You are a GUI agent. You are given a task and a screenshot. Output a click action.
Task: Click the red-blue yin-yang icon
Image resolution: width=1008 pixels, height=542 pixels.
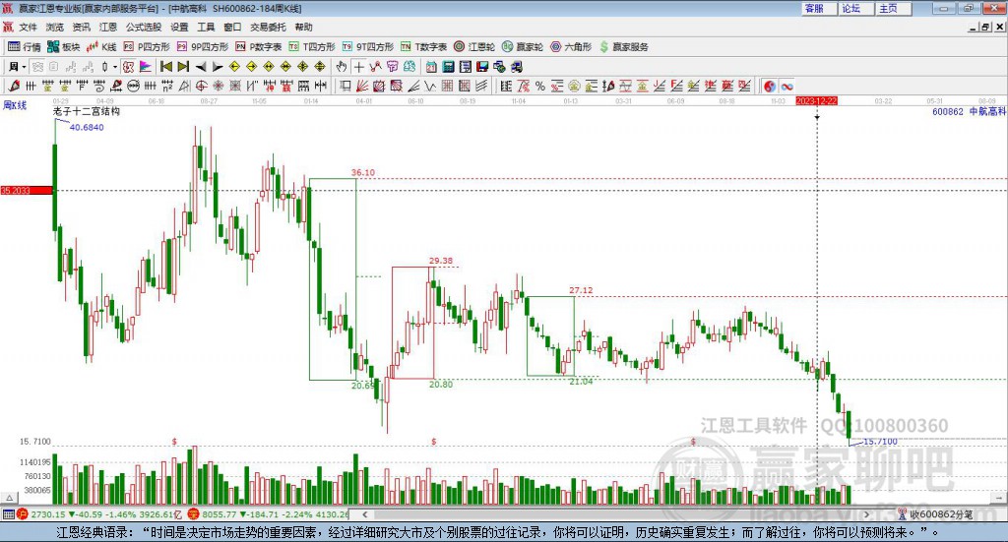(770, 86)
